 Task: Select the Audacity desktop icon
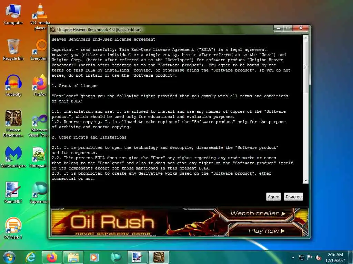[x=13, y=85]
